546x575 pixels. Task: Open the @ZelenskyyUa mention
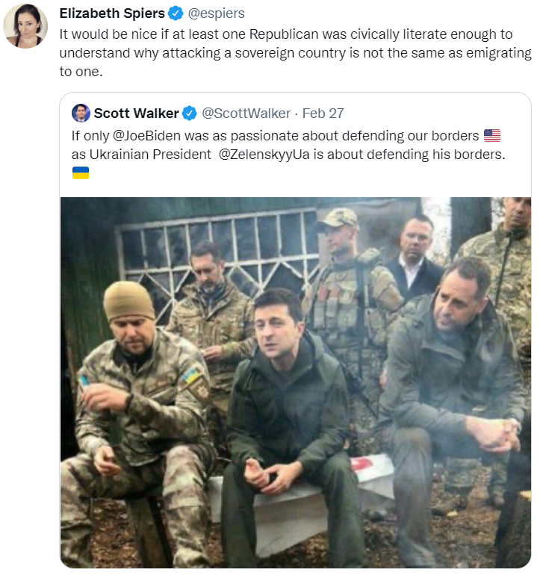pyautogui.click(x=264, y=155)
